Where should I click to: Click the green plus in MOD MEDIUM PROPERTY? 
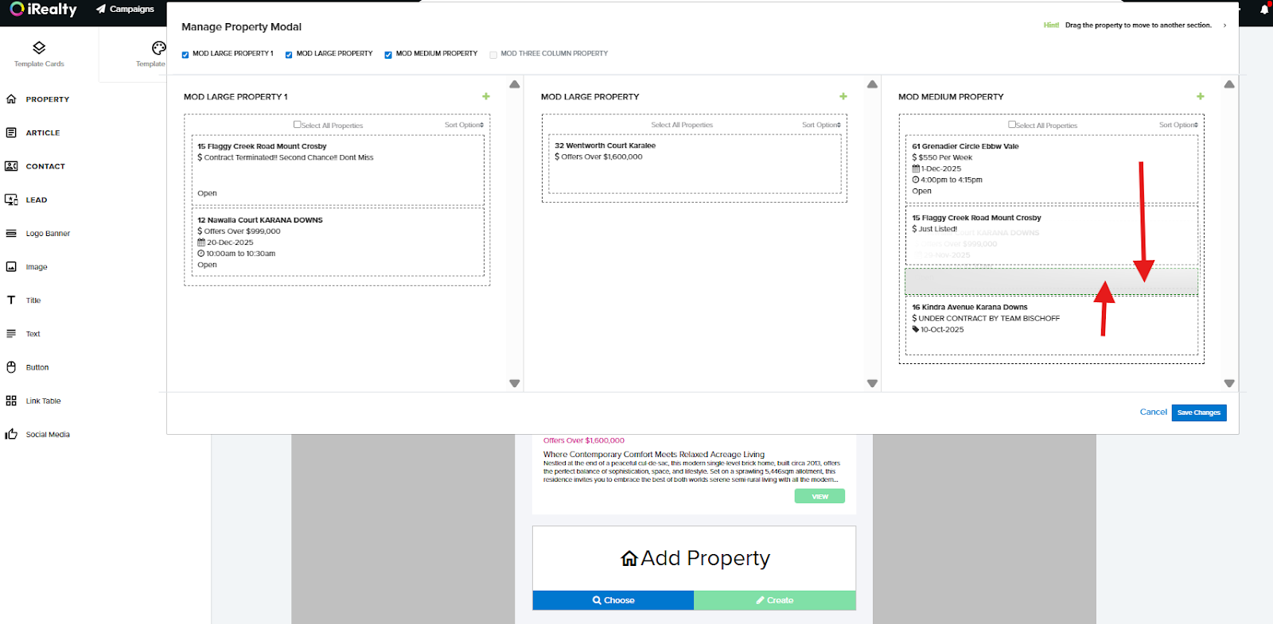point(1200,97)
